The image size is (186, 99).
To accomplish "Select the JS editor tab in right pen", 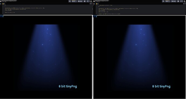I will 97,4.
